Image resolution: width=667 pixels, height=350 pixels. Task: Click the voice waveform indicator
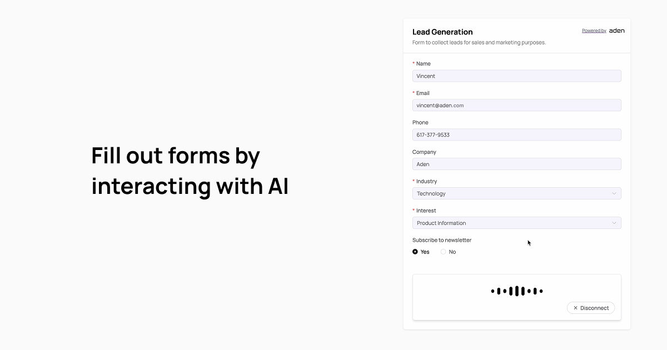pos(516,291)
